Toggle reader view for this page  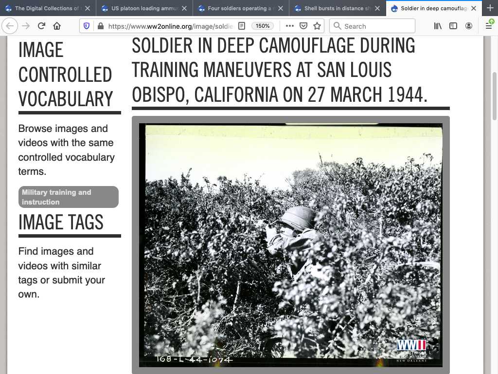(x=242, y=26)
